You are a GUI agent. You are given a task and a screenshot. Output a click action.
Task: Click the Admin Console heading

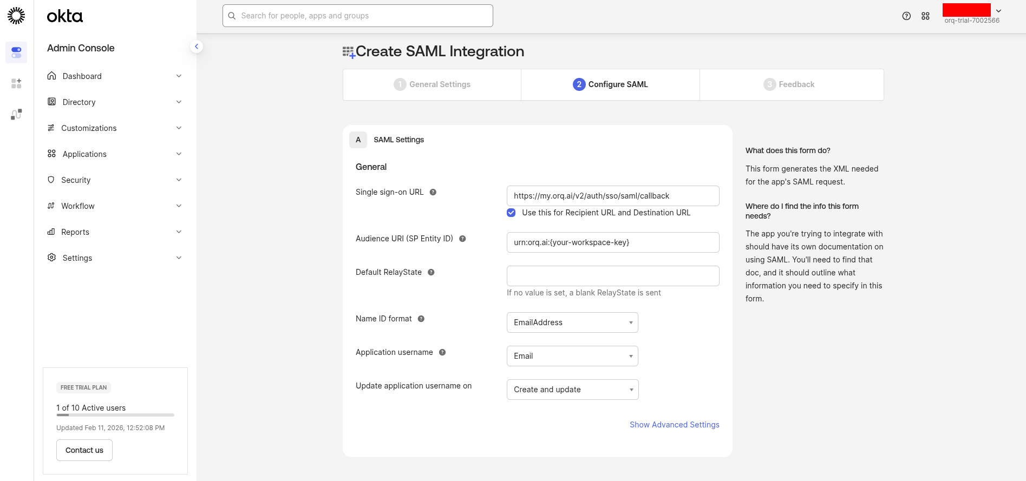81,48
